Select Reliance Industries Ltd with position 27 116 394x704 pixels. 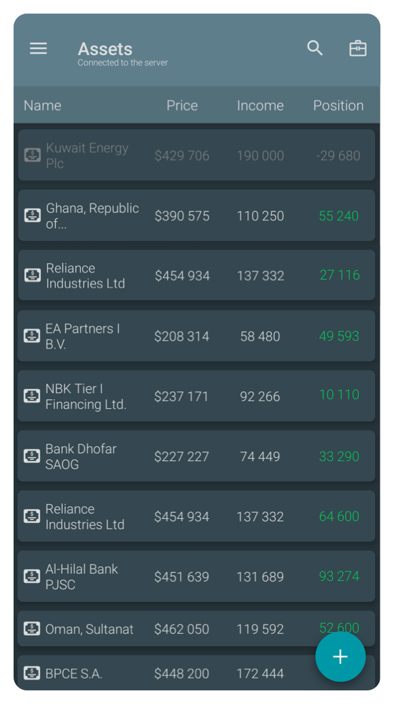pyautogui.click(x=196, y=275)
